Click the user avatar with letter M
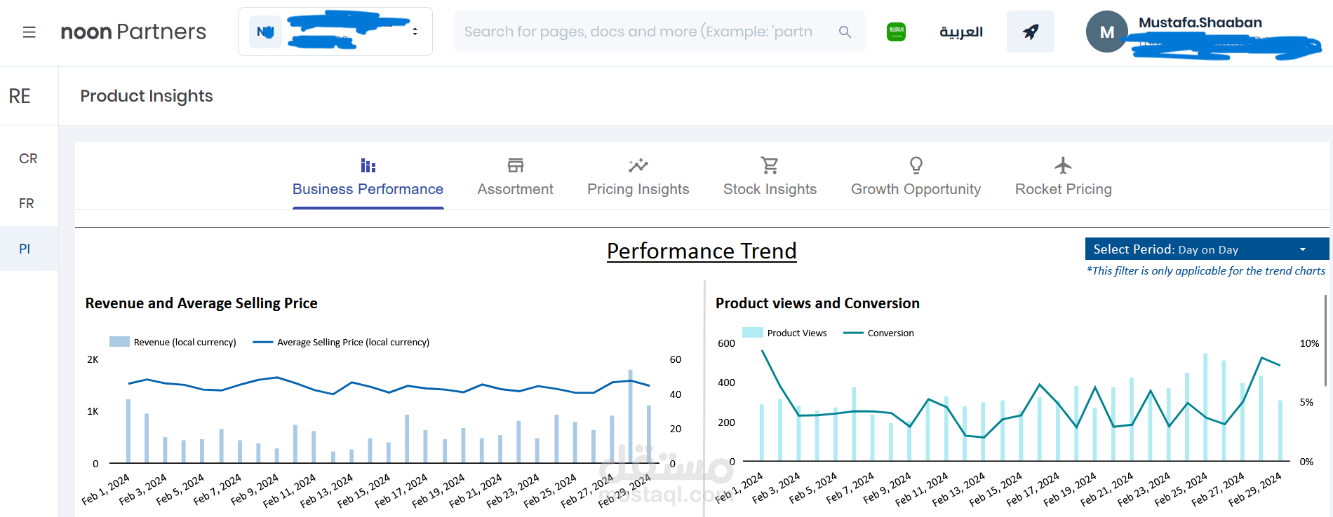The image size is (1333, 517). click(x=1106, y=32)
